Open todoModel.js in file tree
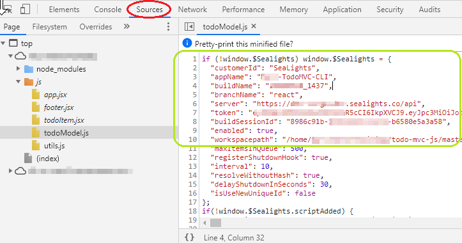This screenshot has width=462, height=243. tap(66, 133)
